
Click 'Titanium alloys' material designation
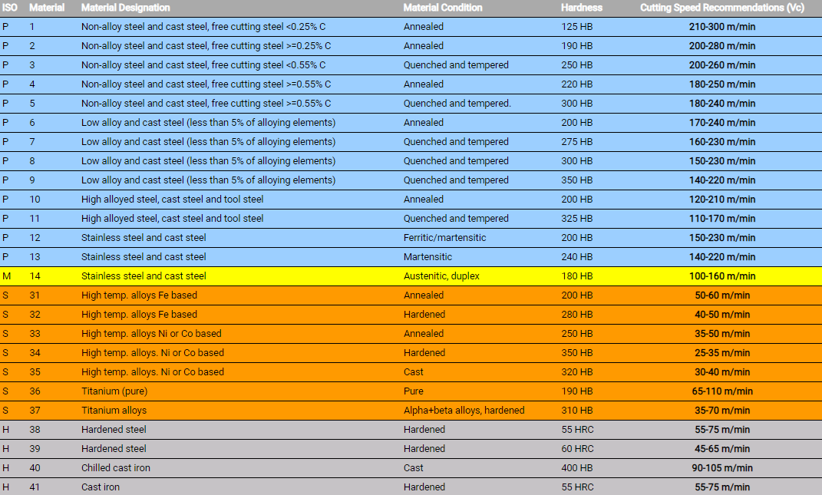click(x=114, y=411)
